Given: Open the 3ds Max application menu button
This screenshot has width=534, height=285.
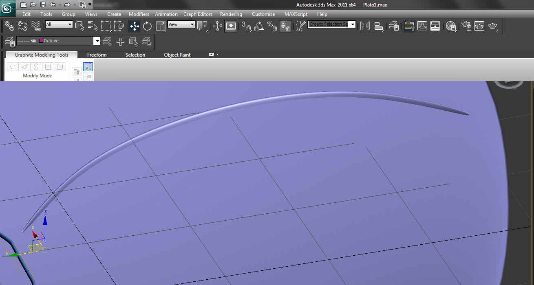Looking at the screenshot, I should click(8, 7).
